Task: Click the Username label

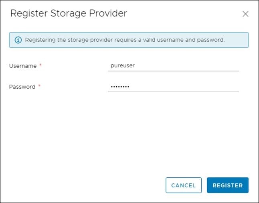Action: [x=23, y=66]
